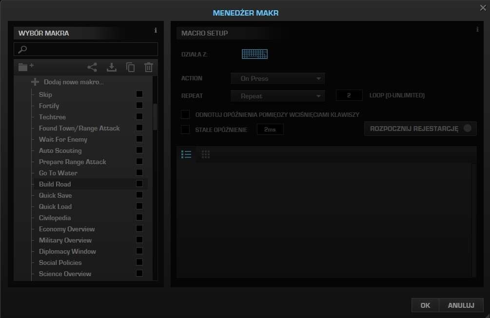Click info icon in Macro Setup panel
Screen dimensions: 490x318
pos(477,30)
